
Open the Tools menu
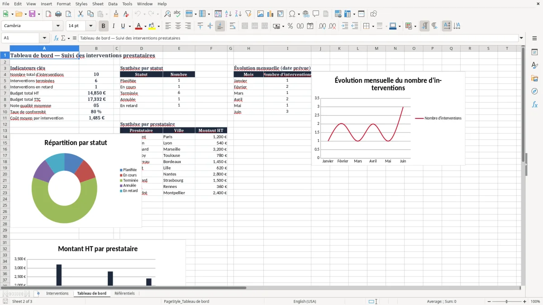127,4
